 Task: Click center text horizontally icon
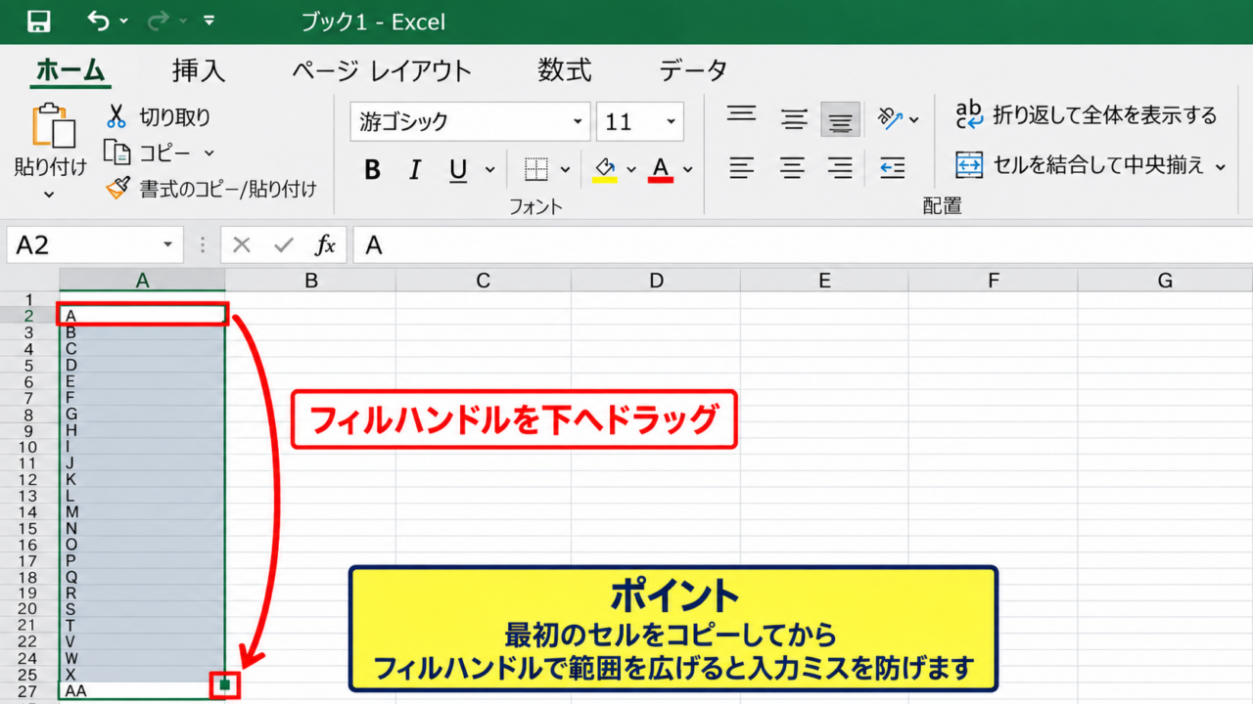pos(792,168)
